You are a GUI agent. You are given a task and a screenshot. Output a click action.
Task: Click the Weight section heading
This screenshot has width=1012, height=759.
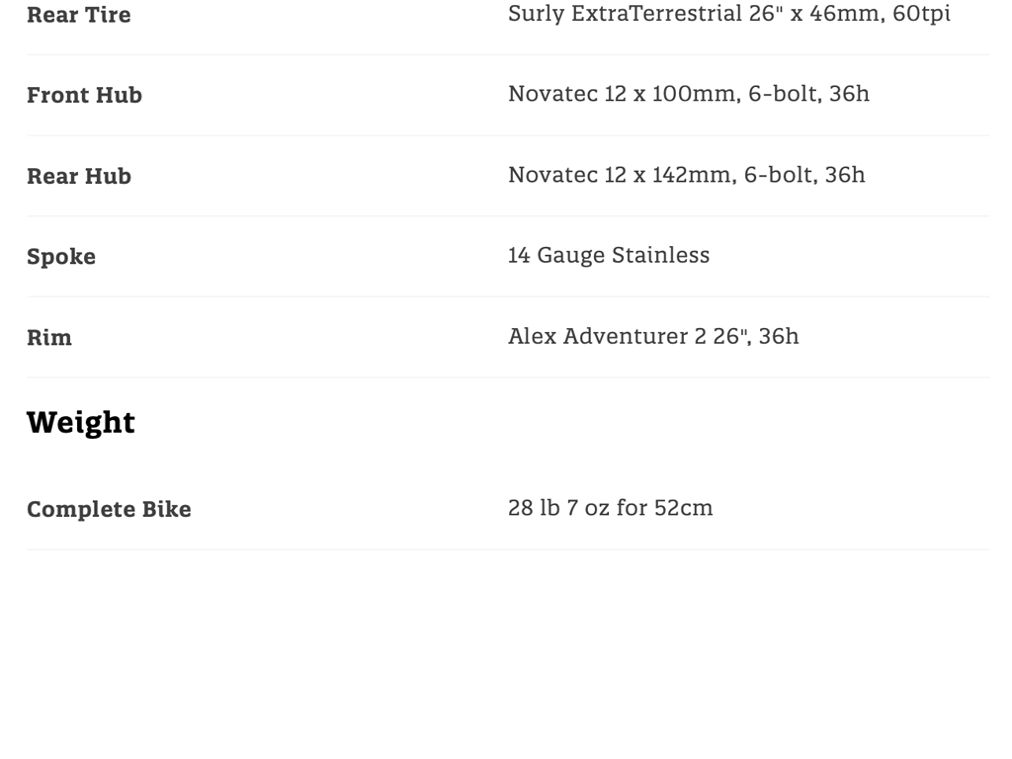(81, 422)
